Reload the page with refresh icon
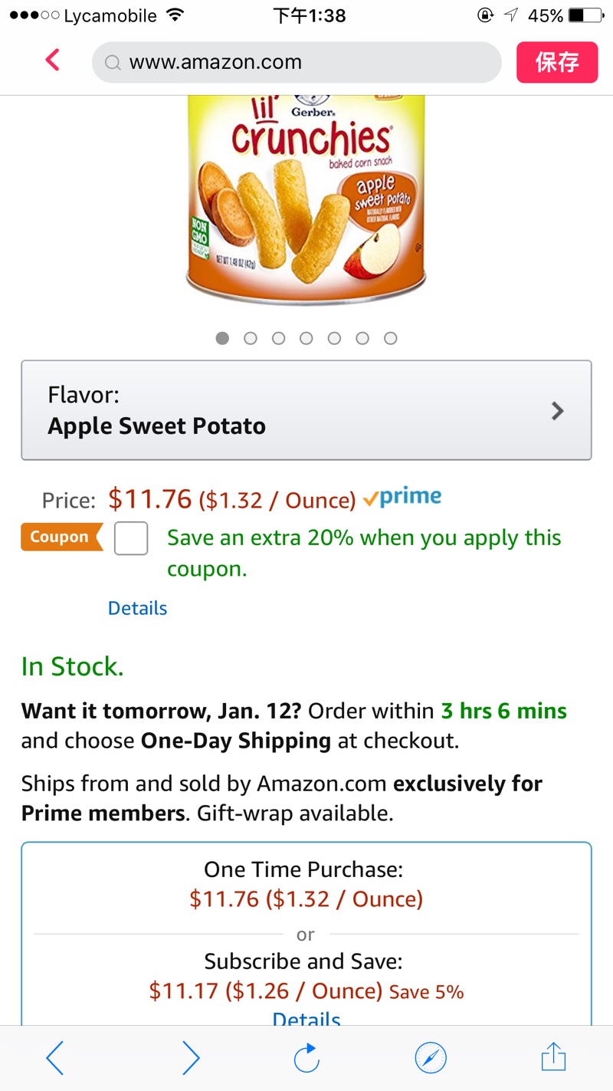Image resolution: width=613 pixels, height=1091 pixels. (x=306, y=1059)
